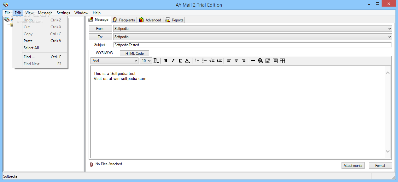The image size is (398, 182).
Task: Click the Softpedia status bar text
Action: pos(10,176)
